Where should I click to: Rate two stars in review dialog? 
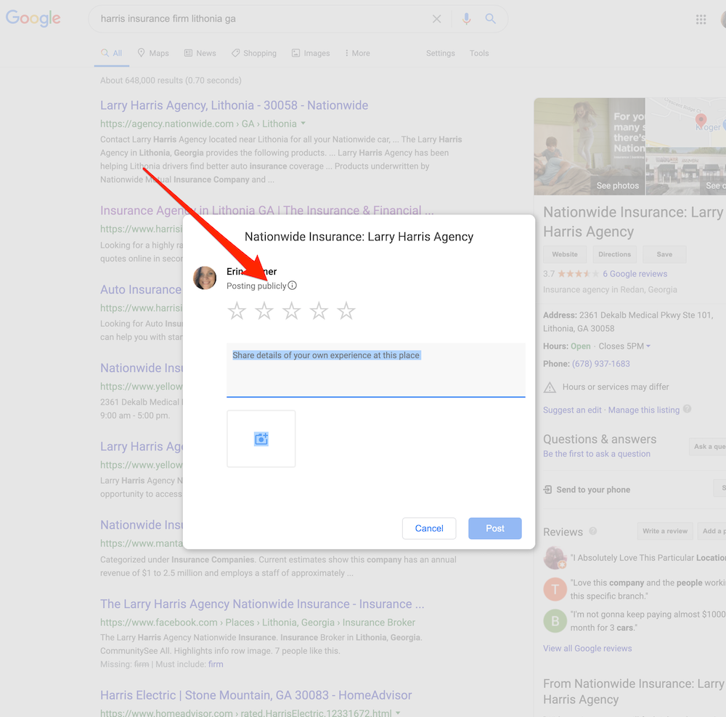(x=264, y=311)
